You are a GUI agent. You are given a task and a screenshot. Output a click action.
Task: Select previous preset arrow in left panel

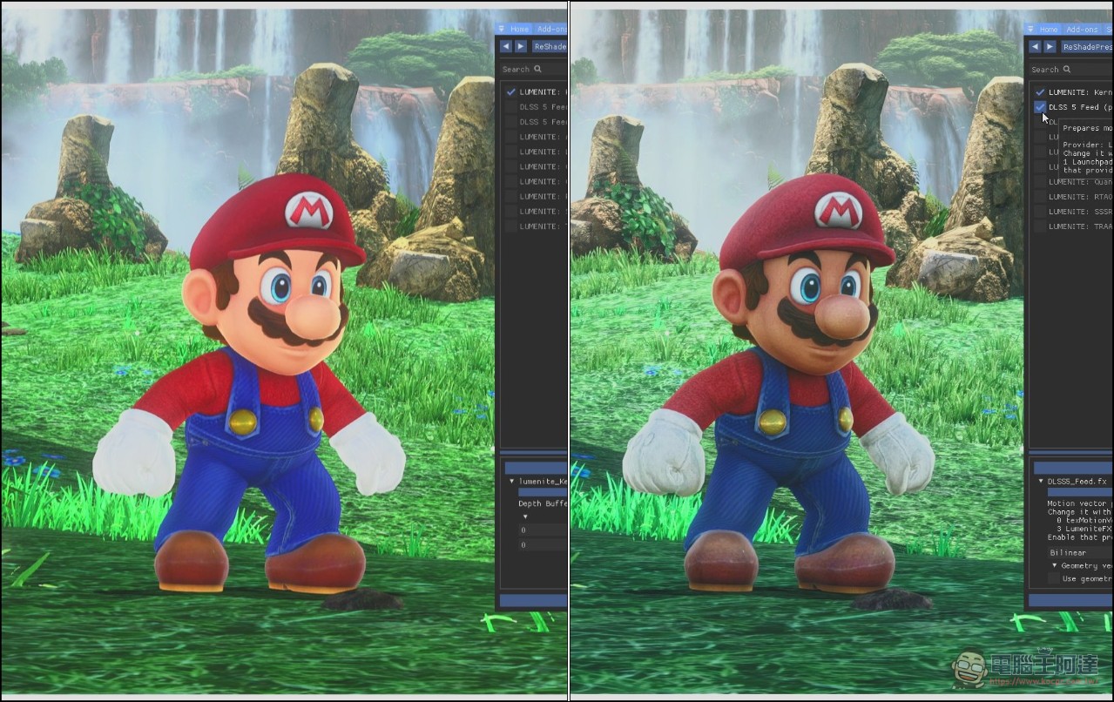tap(506, 46)
